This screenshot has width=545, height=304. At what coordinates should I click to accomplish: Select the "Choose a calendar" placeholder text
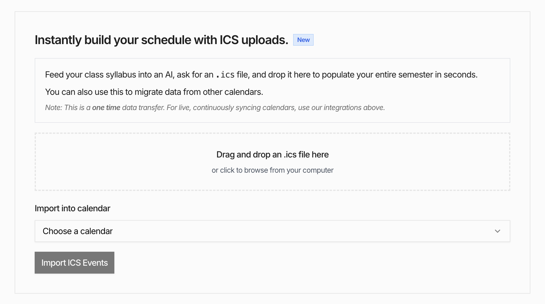pos(78,231)
